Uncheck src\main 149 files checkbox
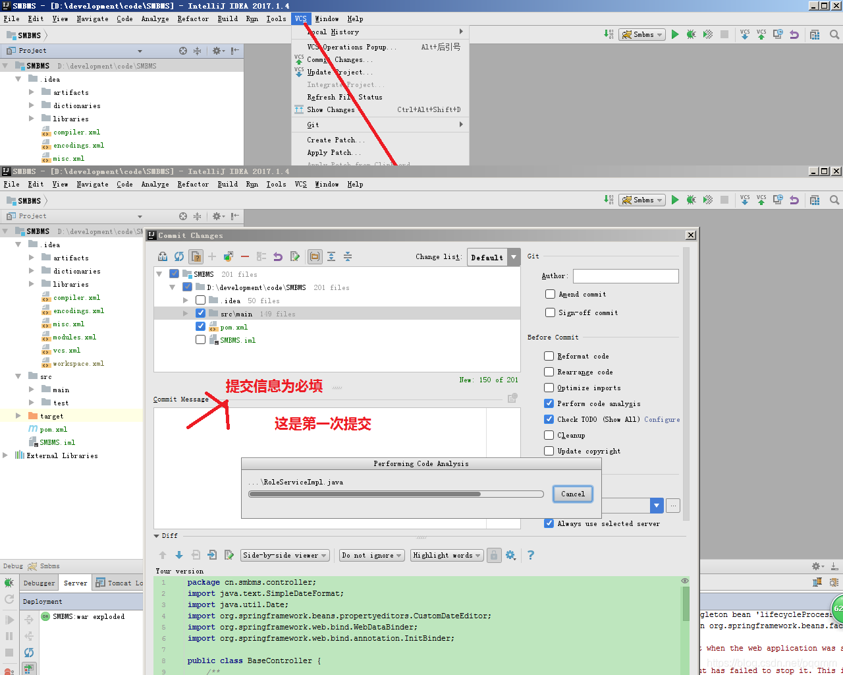 200,314
